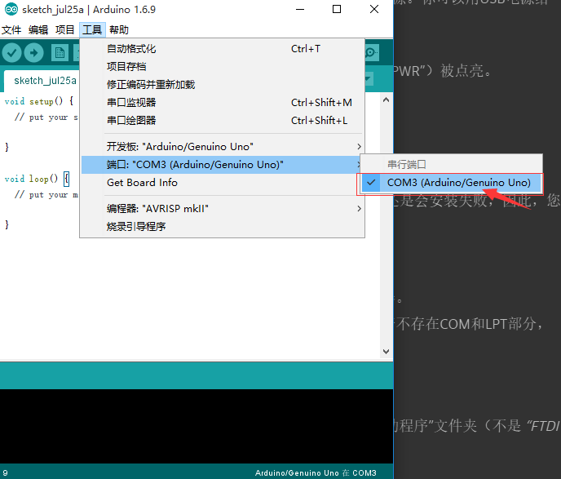Open the Serial Monitor magnifier icon
The width and height of the screenshot is (561, 479).
pos(371,53)
